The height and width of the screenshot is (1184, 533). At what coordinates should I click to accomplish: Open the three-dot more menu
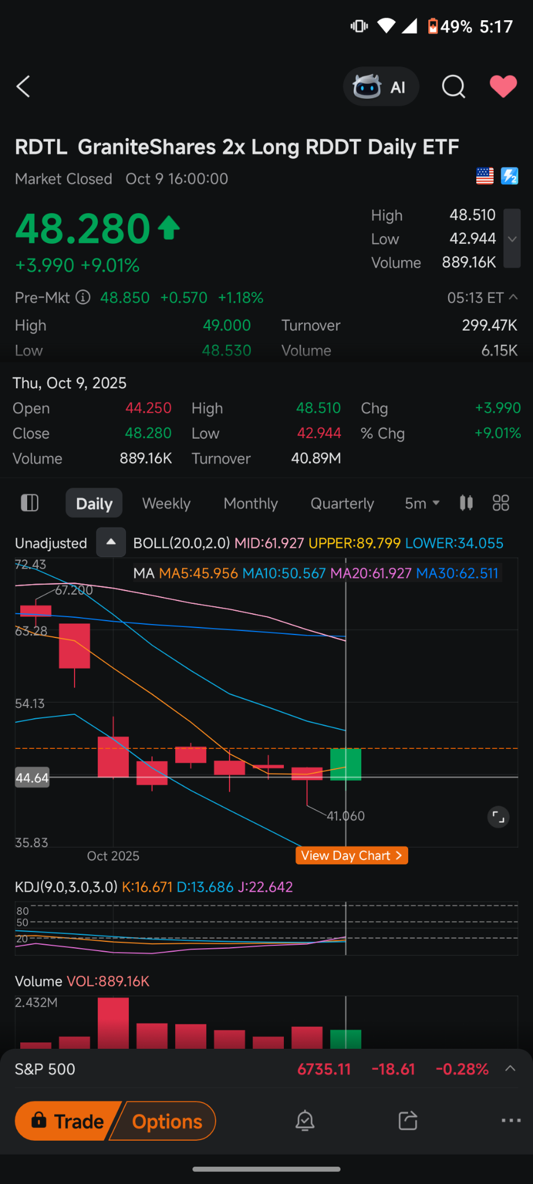[511, 1121]
